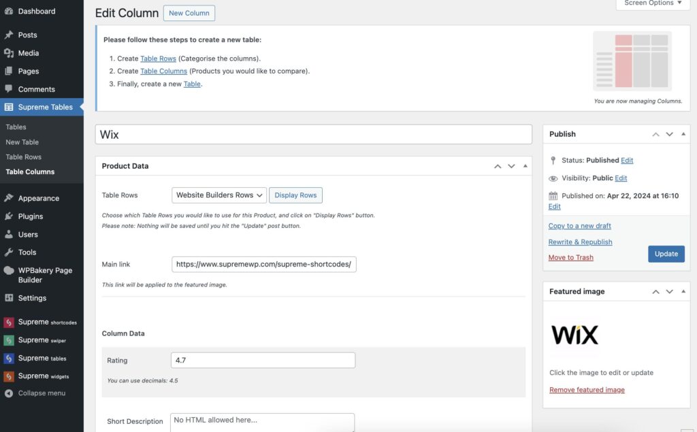Image resolution: width=697 pixels, height=432 pixels.
Task: Move Featured image panel up
Action: point(655,292)
